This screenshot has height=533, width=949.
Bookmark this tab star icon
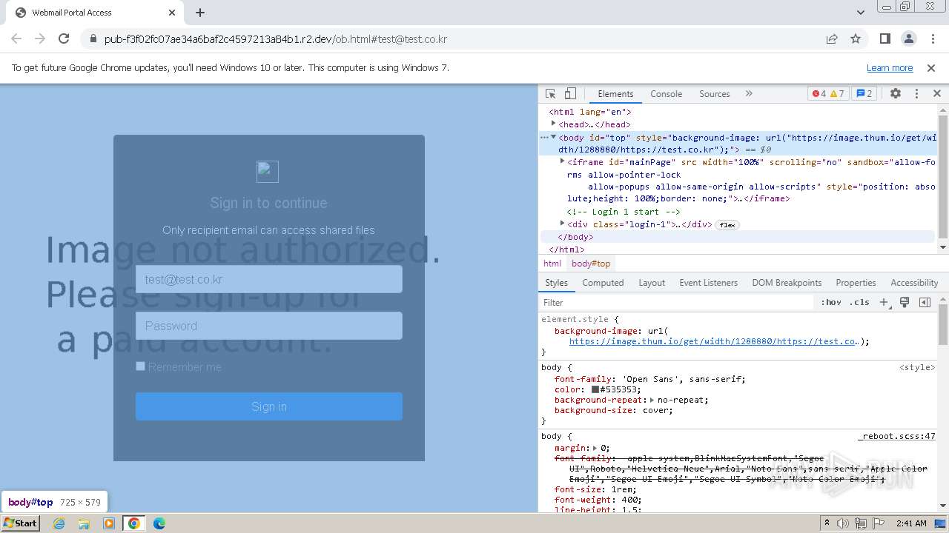tap(856, 38)
